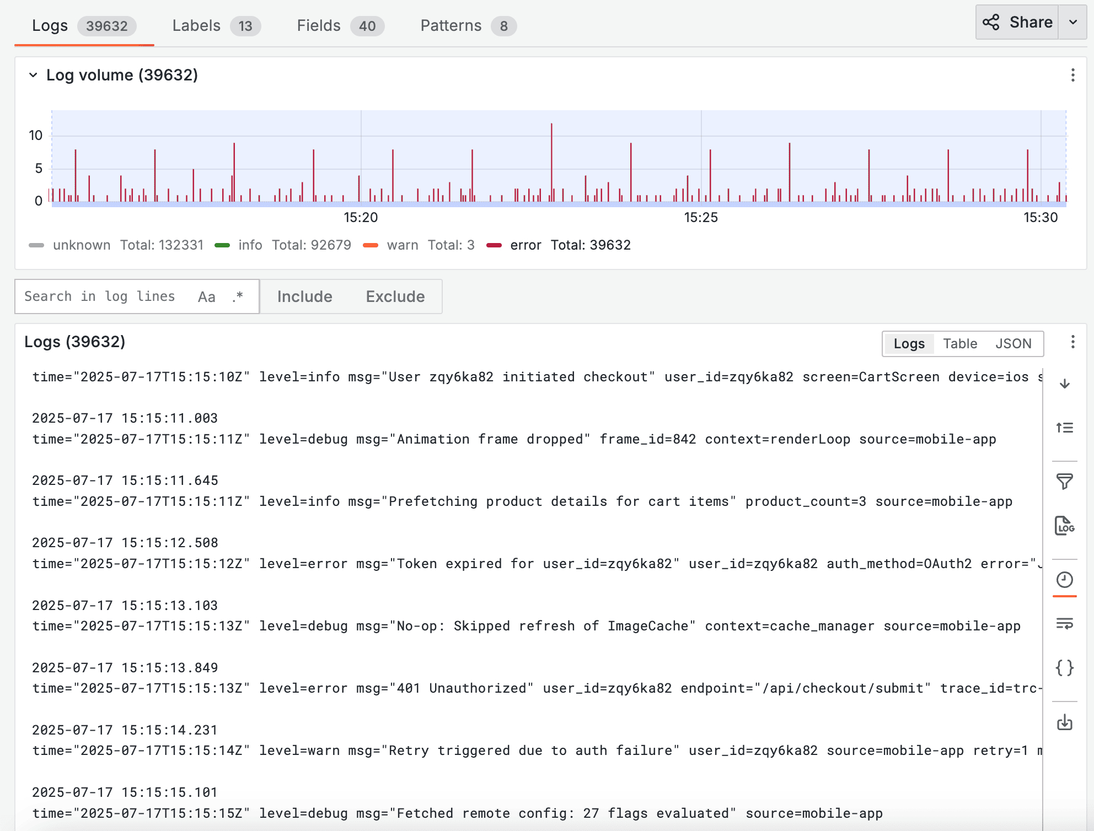
Task: Click the Log volume (39632) title
Action: 122,75
